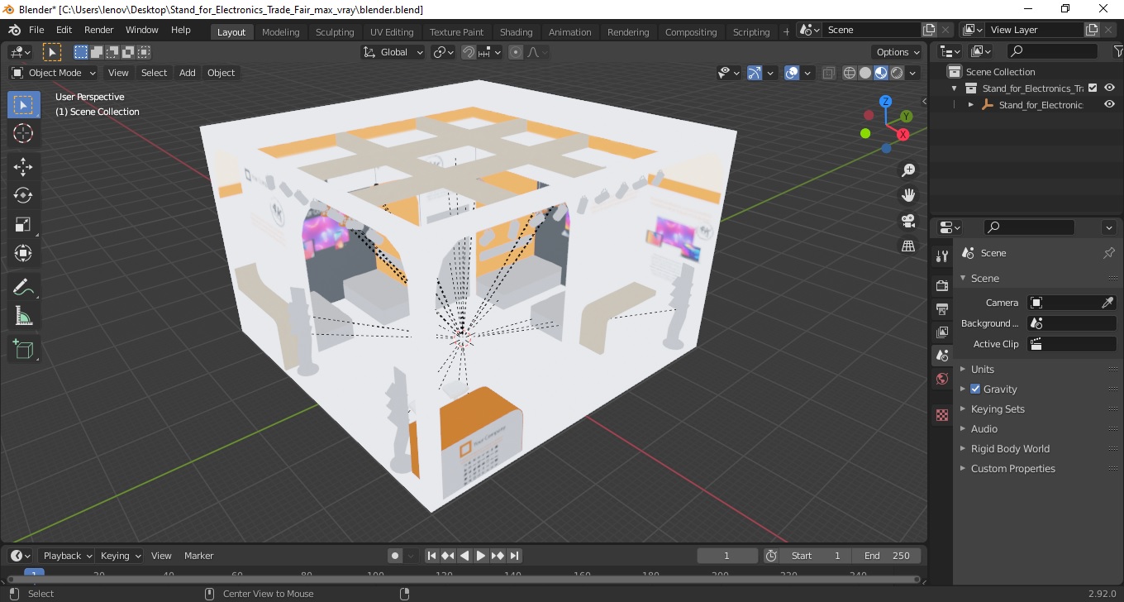
Task: Click the Start frame field
Action: pyautogui.click(x=817, y=556)
